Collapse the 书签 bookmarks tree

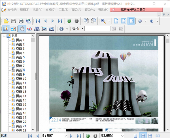(4, 36)
